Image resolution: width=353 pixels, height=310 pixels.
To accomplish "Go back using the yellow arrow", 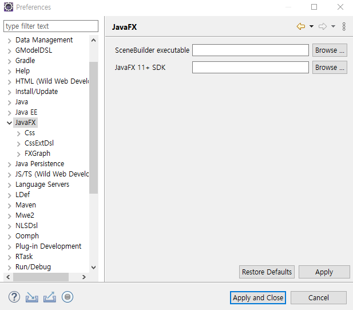I will (x=301, y=26).
